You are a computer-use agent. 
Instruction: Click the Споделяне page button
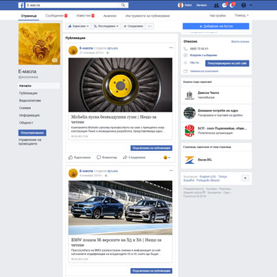point(133,26)
